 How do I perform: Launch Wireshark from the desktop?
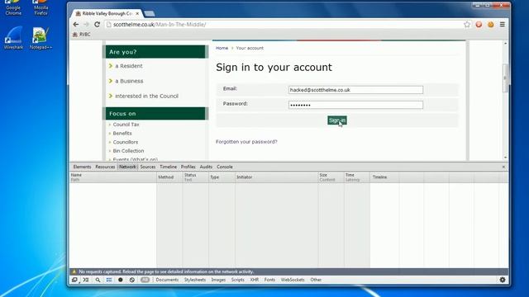[13, 38]
